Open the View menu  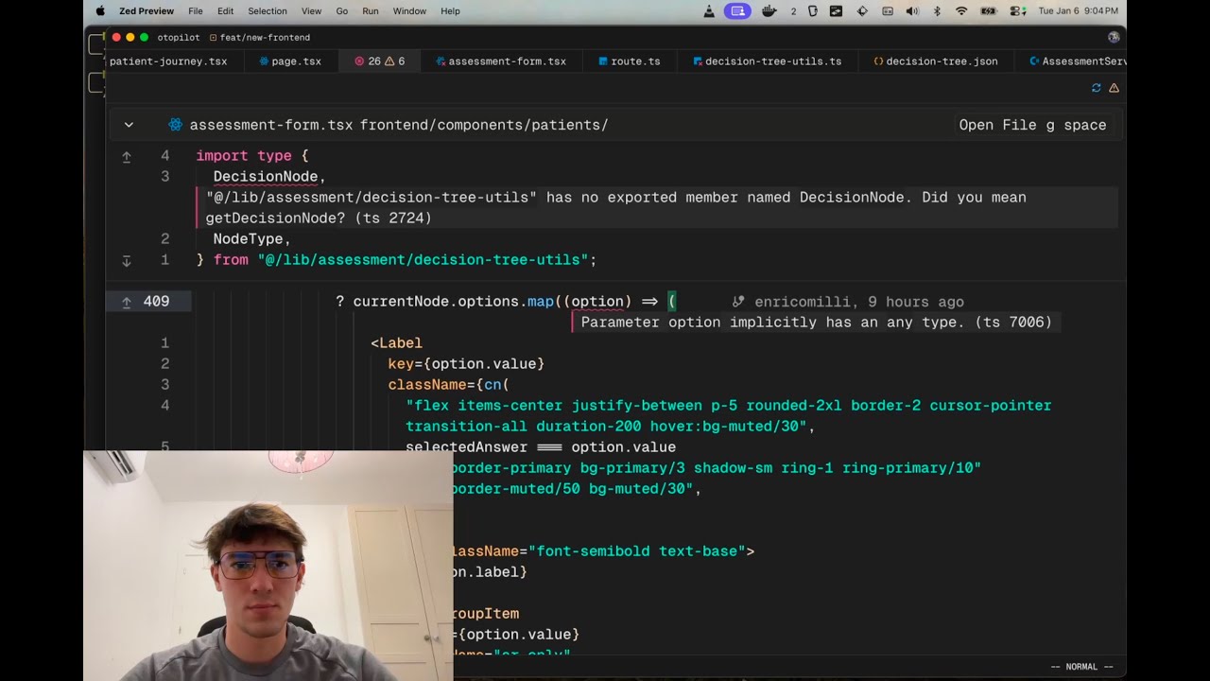click(x=311, y=11)
